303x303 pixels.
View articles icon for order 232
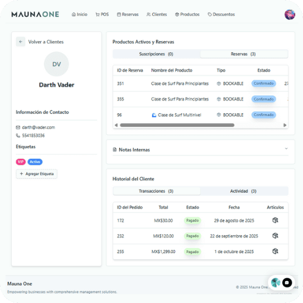coord(275,236)
